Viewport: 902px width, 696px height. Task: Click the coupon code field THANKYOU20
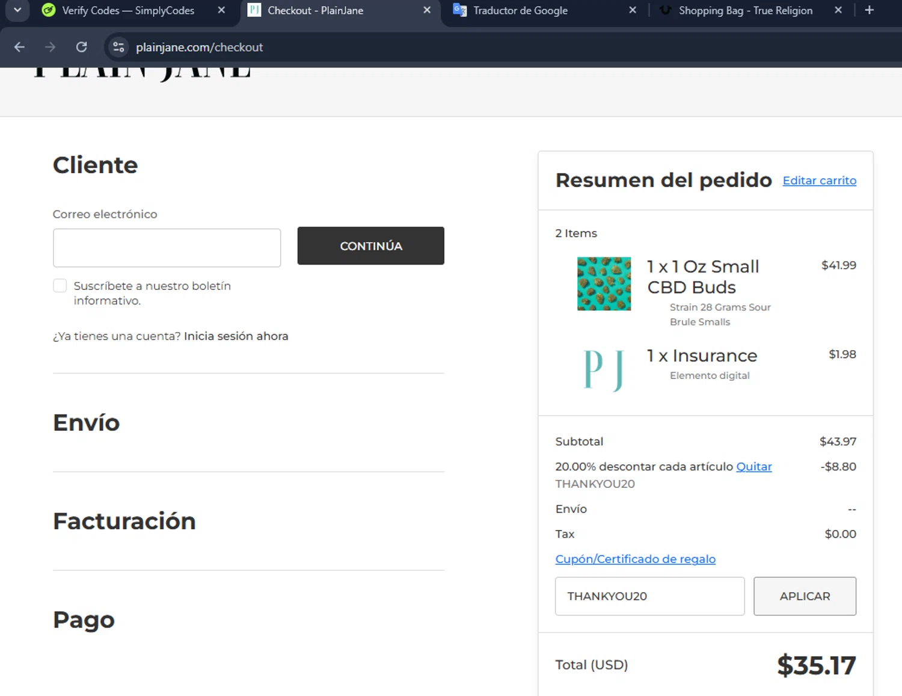coord(649,596)
